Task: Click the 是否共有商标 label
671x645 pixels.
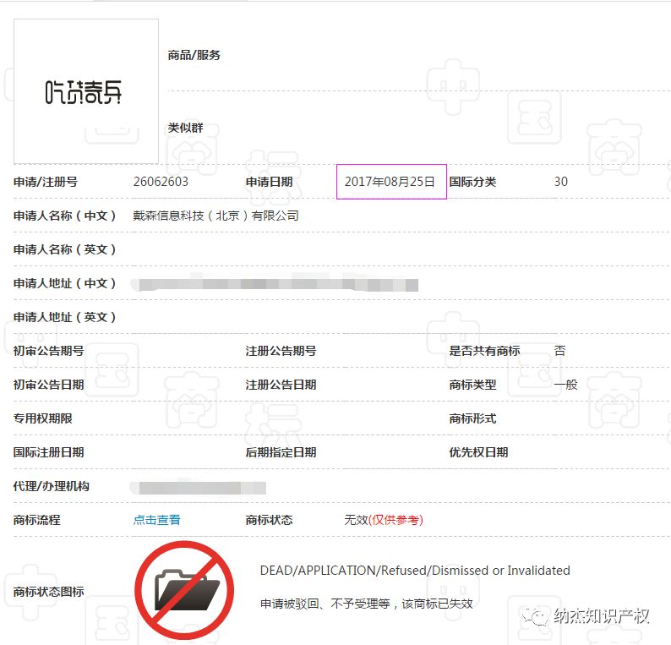Action: 484,351
